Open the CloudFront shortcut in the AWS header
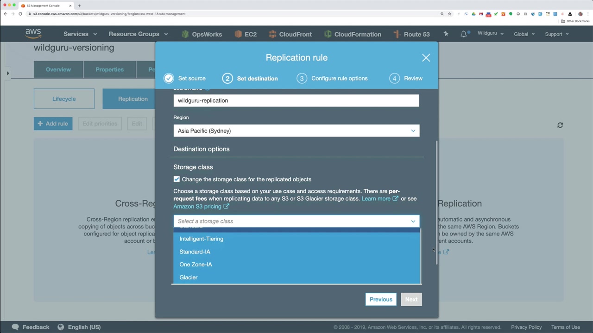 click(290, 34)
